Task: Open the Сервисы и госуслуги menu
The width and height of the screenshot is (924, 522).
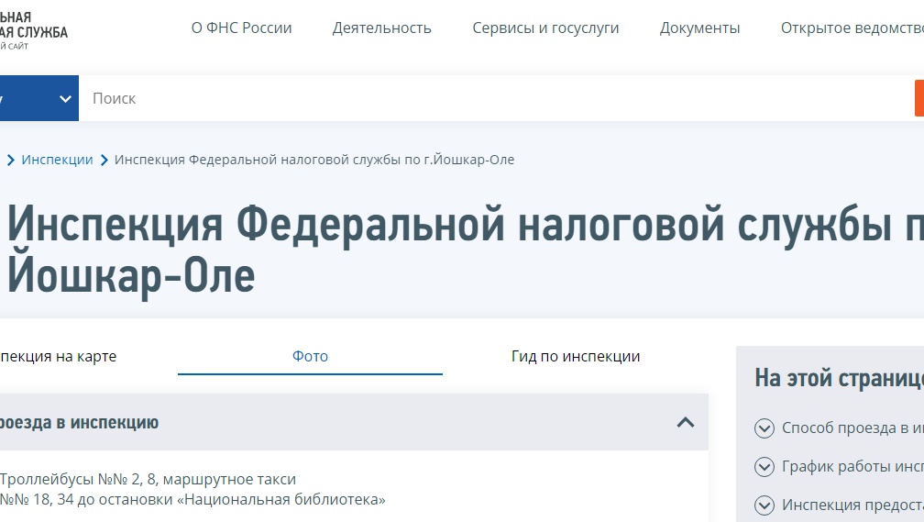Action: (x=545, y=28)
